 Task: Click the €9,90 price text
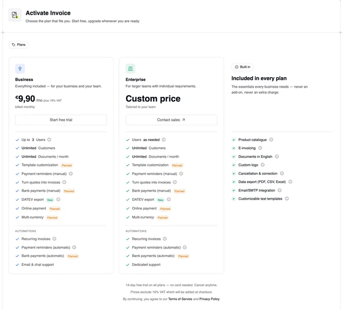[25, 99]
